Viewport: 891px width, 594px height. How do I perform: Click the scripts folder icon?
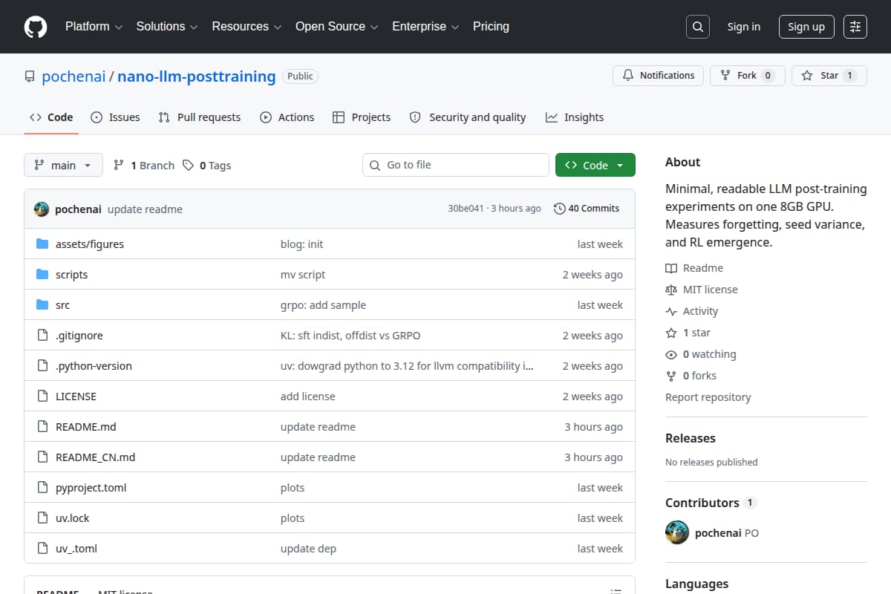click(42, 275)
